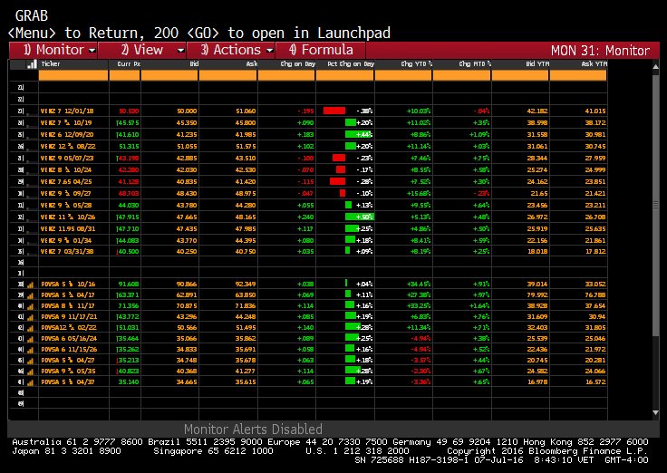Open the View dropdown menu
This screenshot has width=667, height=473.
[142, 50]
